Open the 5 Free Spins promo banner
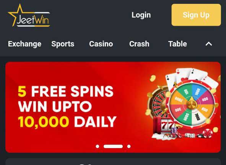 113,107
